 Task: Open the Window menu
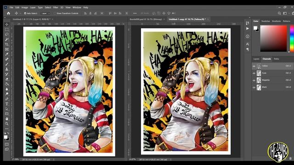click(x=77, y=7)
